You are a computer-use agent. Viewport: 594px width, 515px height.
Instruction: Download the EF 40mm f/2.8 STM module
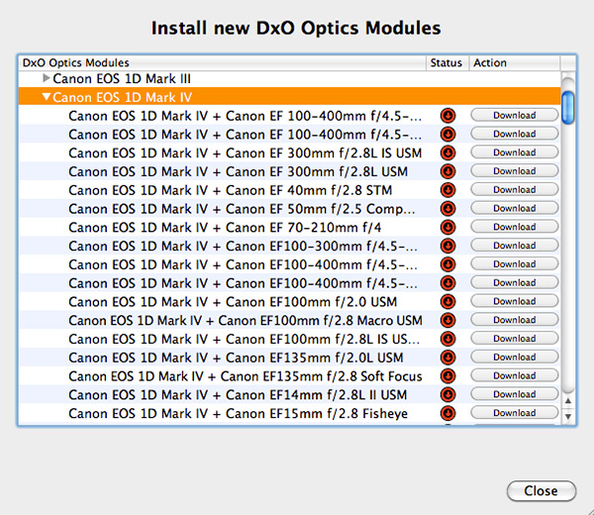pos(515,189)
